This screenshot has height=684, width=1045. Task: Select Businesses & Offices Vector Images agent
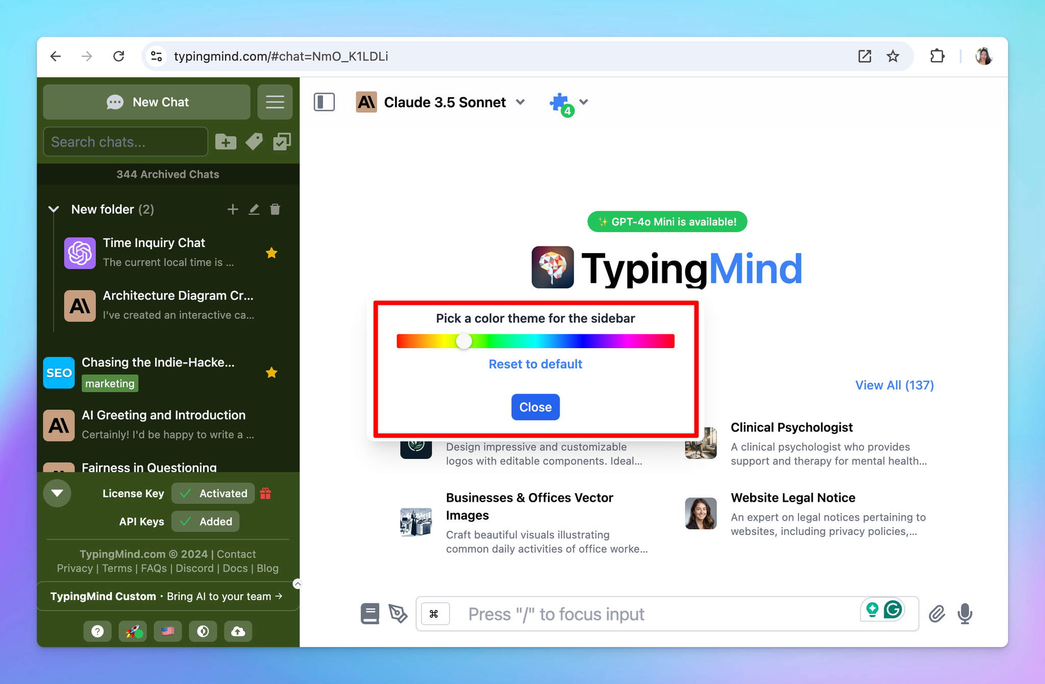tap(525, 523)
